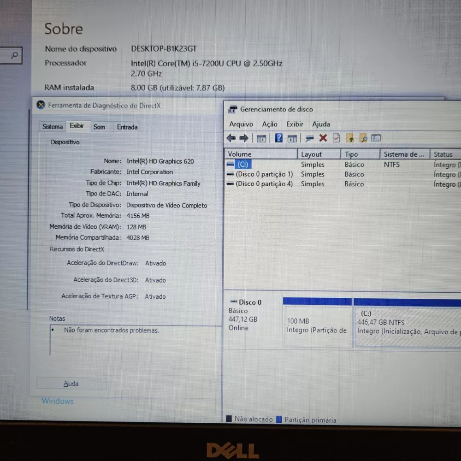Image resolution: width=461 pixels, height=461 pixels.
Task: Click the Forward arrow in Gerenciamento de disco toolbar
Action: (244, 138)
